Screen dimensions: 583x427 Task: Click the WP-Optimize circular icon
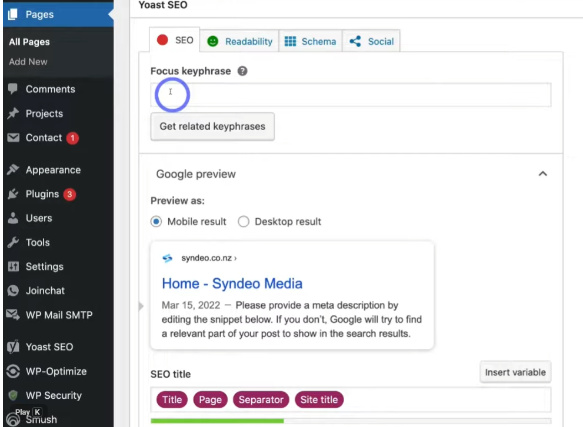pos(13,371)
